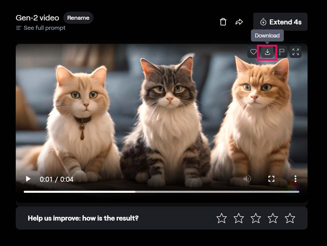Image resolution: width=327 pixels, height=246 pixels.
Task: Rate the result two stars
Action: (239, 218)
